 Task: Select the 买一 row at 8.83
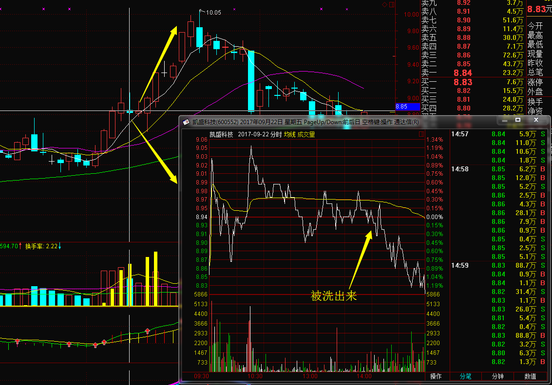click(x=473, y=82)
